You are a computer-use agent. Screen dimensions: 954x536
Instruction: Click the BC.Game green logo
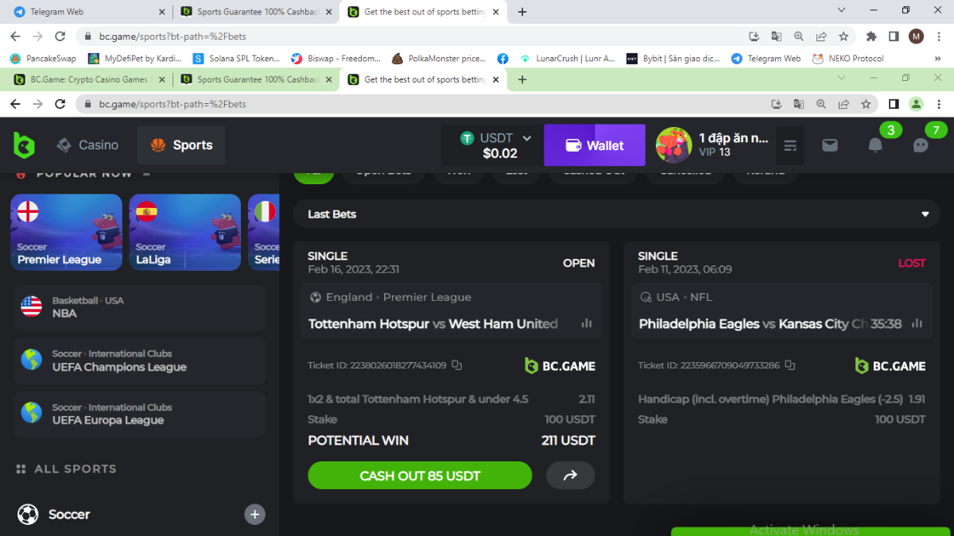25,145
